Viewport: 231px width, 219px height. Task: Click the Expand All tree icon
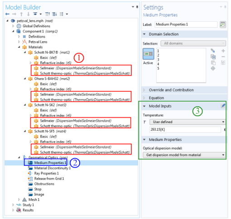point(54,14)
